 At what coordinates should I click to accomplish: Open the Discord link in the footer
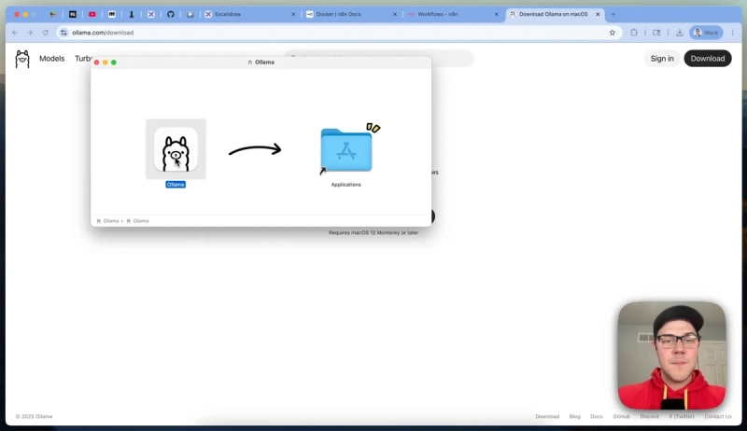[x=649, y=416]
